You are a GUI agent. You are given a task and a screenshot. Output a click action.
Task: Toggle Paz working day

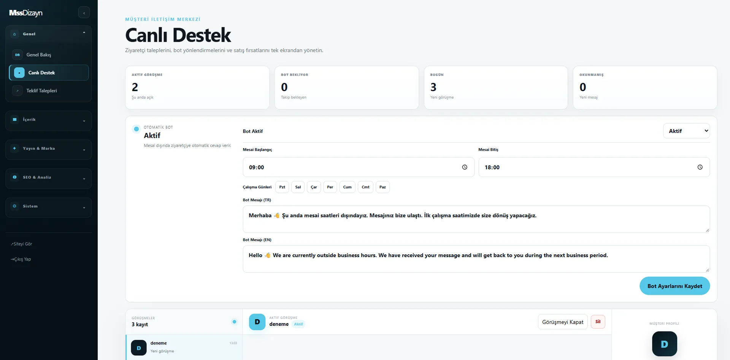click(x=382, y=187)
